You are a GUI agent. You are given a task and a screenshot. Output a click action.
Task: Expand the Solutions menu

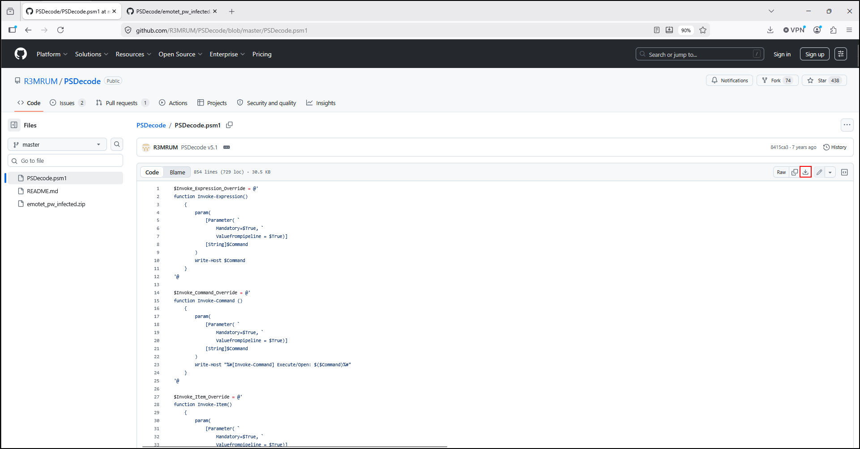click(92, 54)
